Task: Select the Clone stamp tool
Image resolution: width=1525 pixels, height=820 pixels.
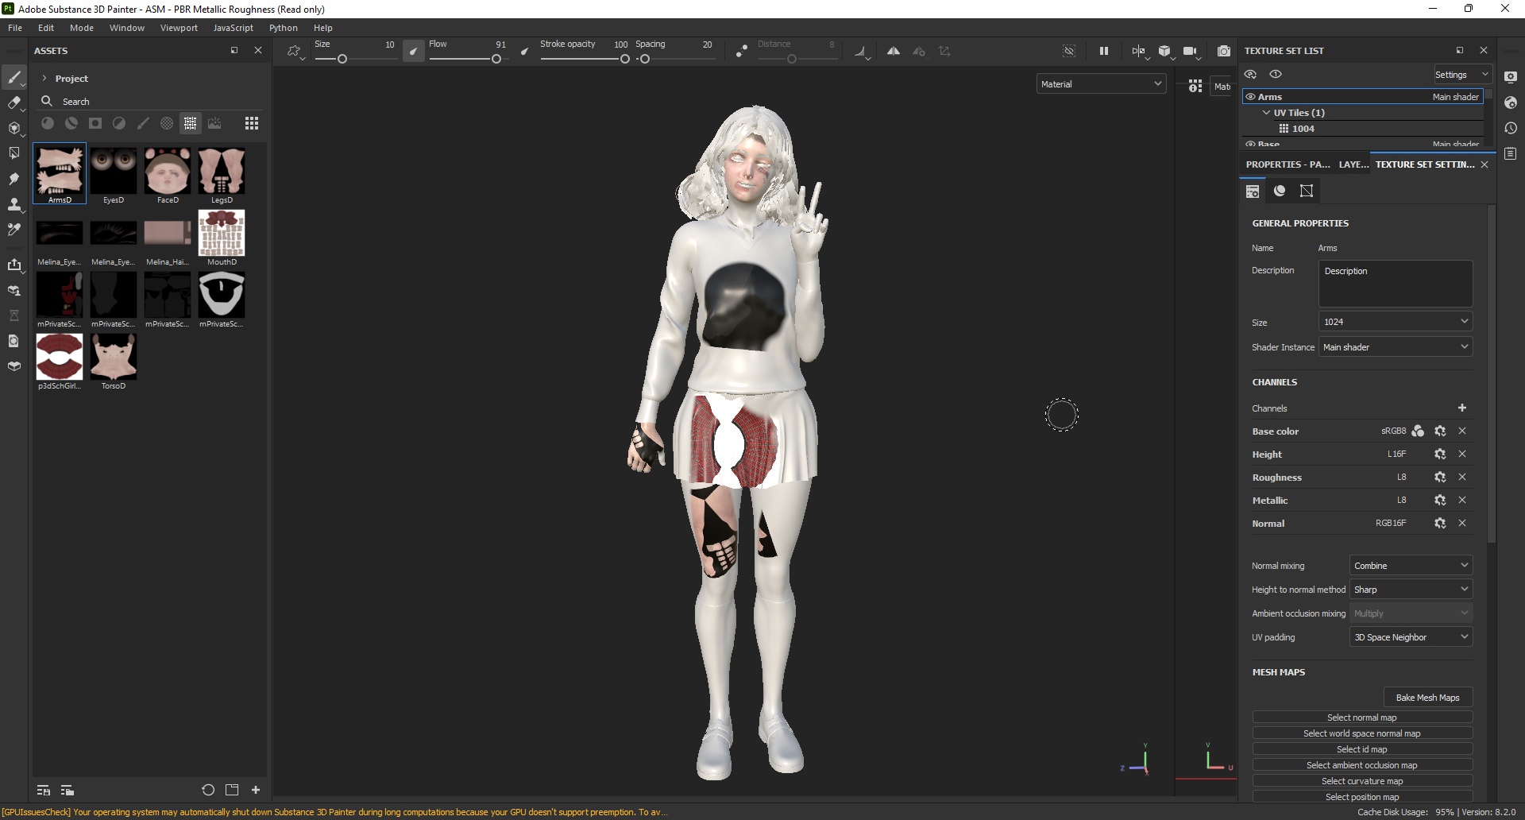Action: pyautogui.click(x=14, y=204)
